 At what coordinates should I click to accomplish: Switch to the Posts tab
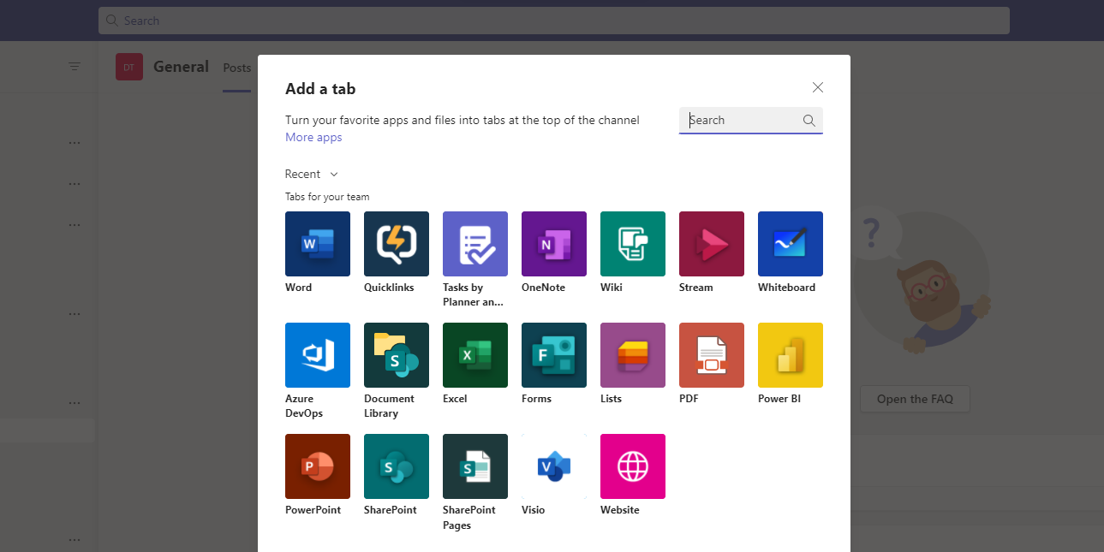[237, 68]
